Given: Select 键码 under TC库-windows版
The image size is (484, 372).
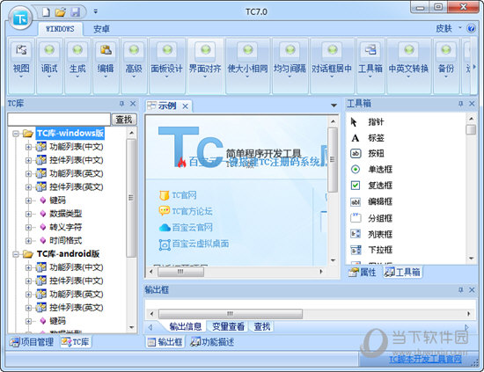Looking at the screenshot, I should pos(57,201).
